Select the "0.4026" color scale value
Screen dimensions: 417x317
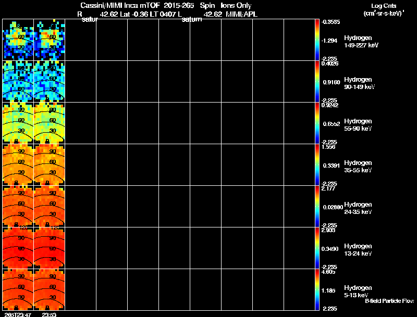(330, 64)
